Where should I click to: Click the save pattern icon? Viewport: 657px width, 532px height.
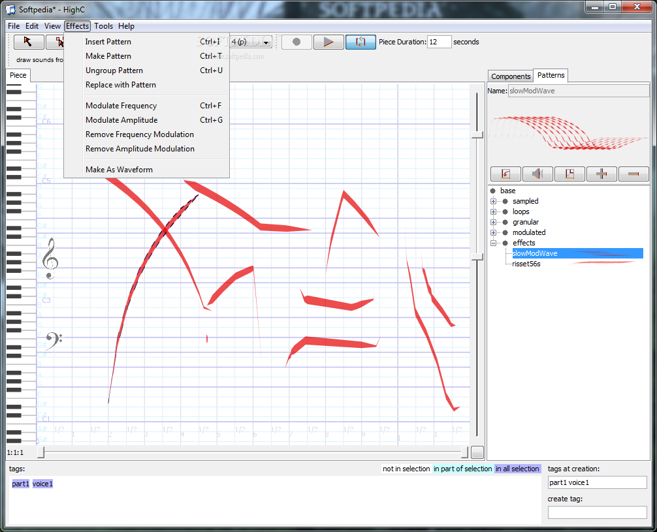tap(569, 174)
